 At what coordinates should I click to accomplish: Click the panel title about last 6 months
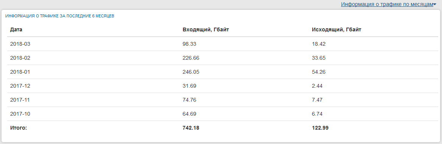tap(60, 16)
